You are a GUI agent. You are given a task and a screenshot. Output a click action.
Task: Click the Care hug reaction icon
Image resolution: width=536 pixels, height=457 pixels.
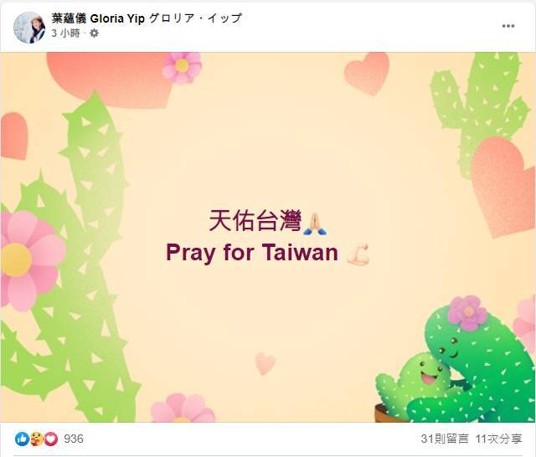click(37, 439)
